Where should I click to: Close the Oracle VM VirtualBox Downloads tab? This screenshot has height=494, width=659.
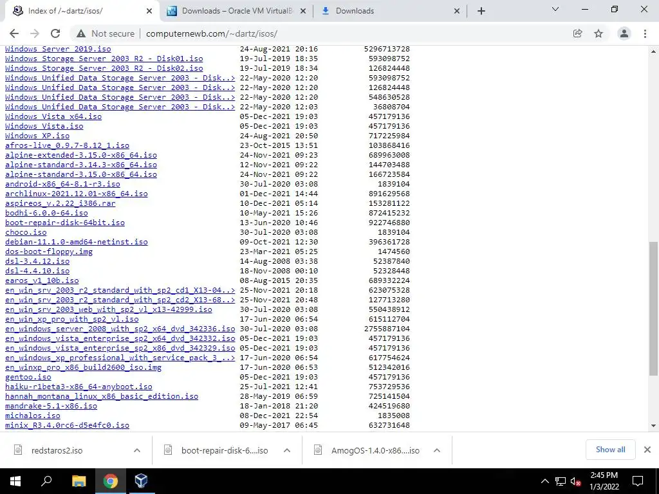coord(303,11)
